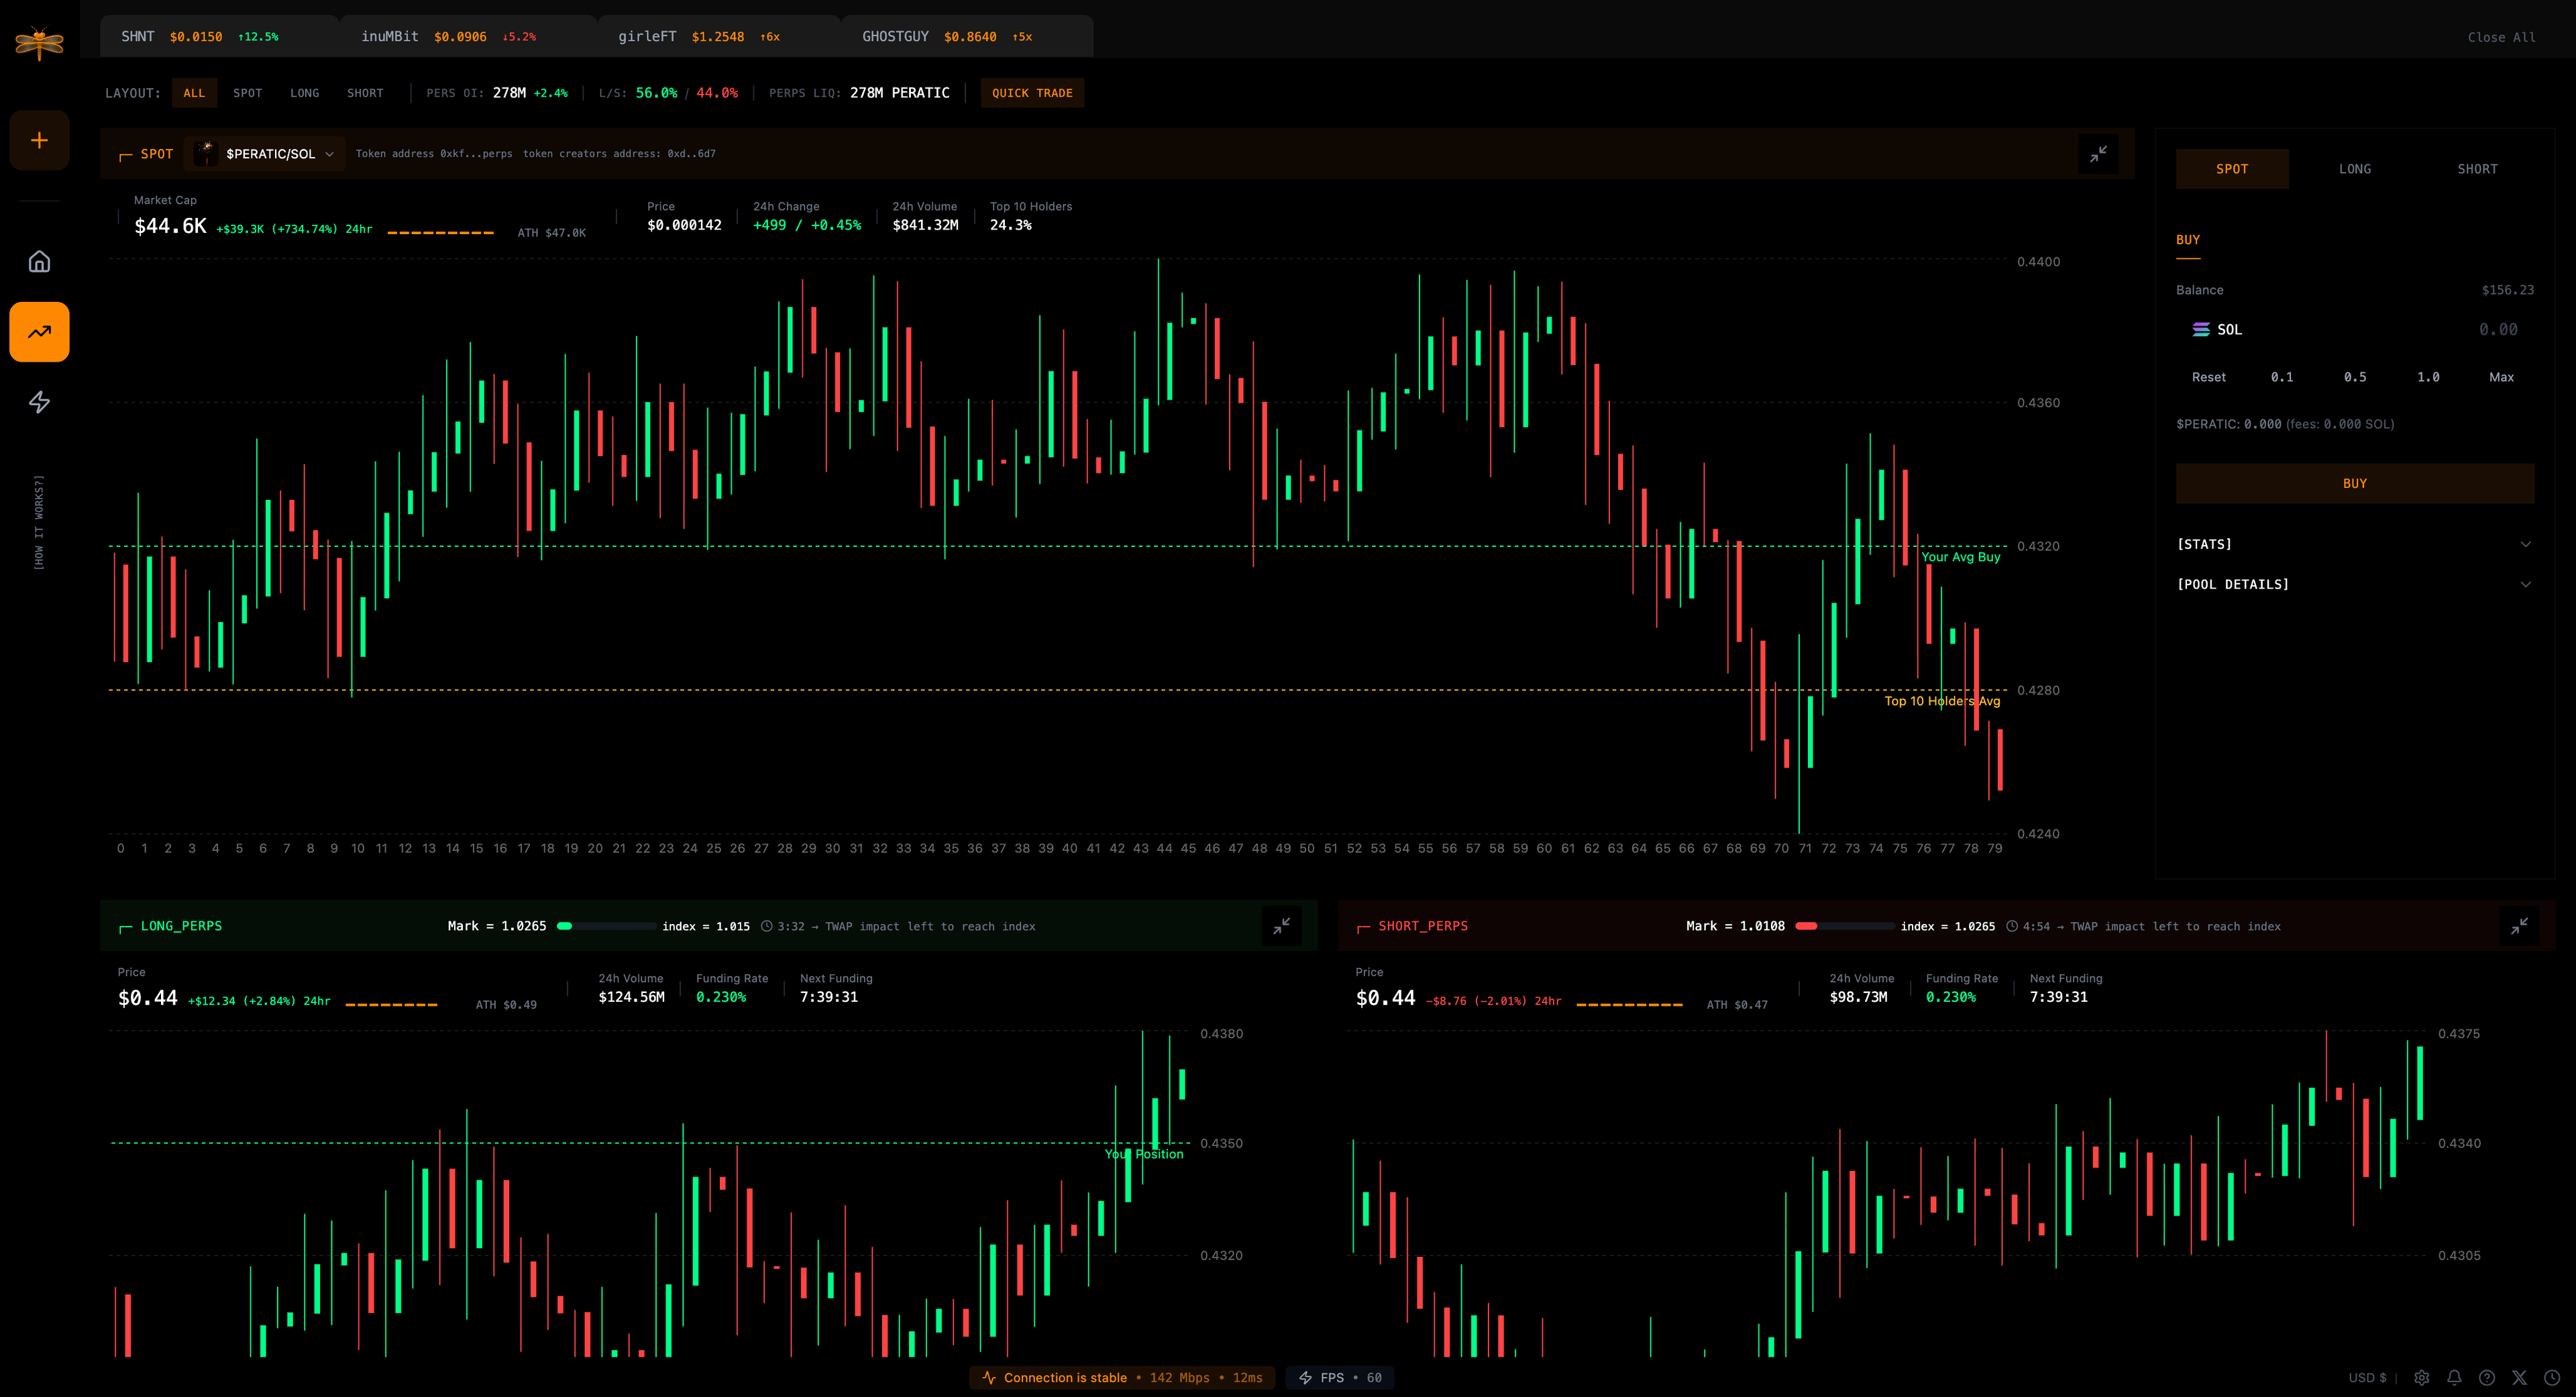Viewport: 2576px width, 1397px height.
Task: Set amount to 0.5 SOL preset
Action: tap(2354, 377)
